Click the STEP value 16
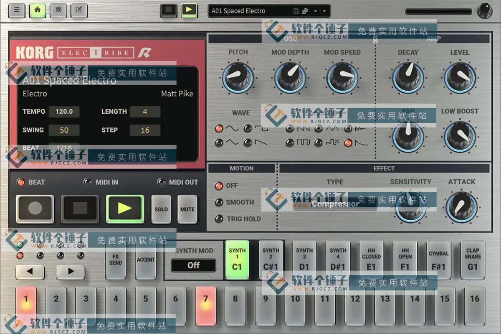Image resolution: width=501 pixels, height=334 pixels. click(x=145, y=130)
